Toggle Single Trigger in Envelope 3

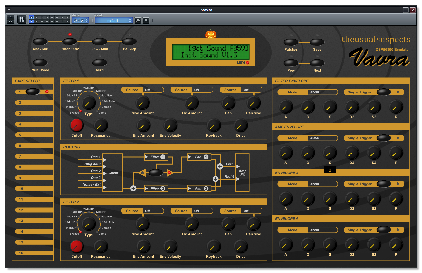click(x=384, y=184)
